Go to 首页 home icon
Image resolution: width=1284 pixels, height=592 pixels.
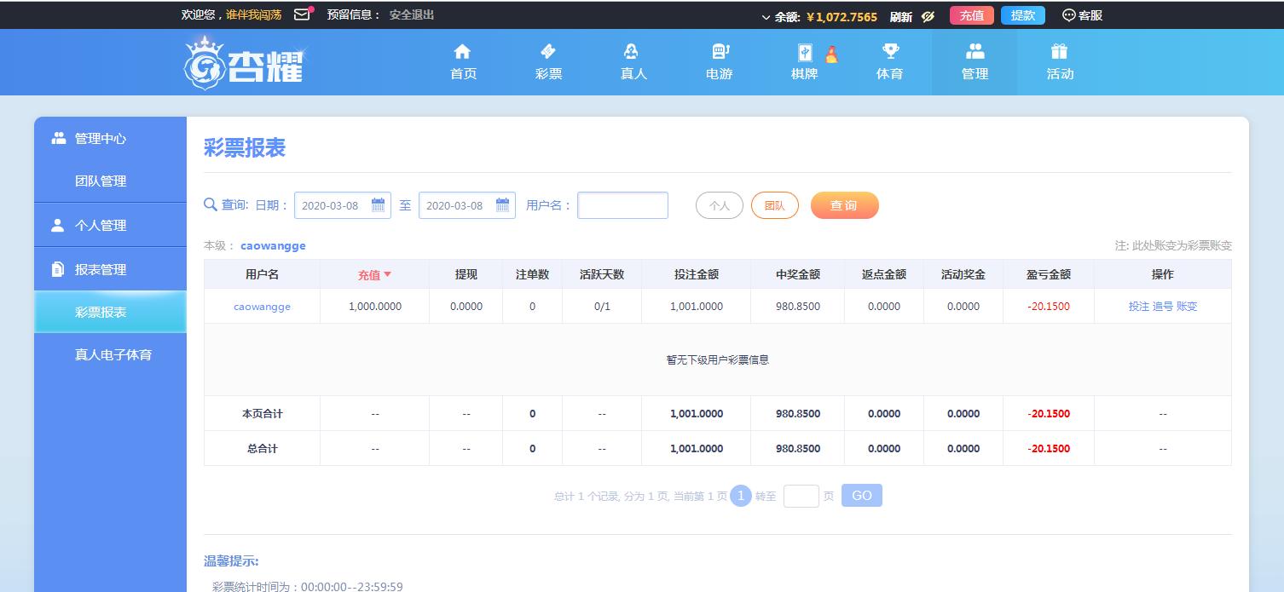(x=463, y=52)
